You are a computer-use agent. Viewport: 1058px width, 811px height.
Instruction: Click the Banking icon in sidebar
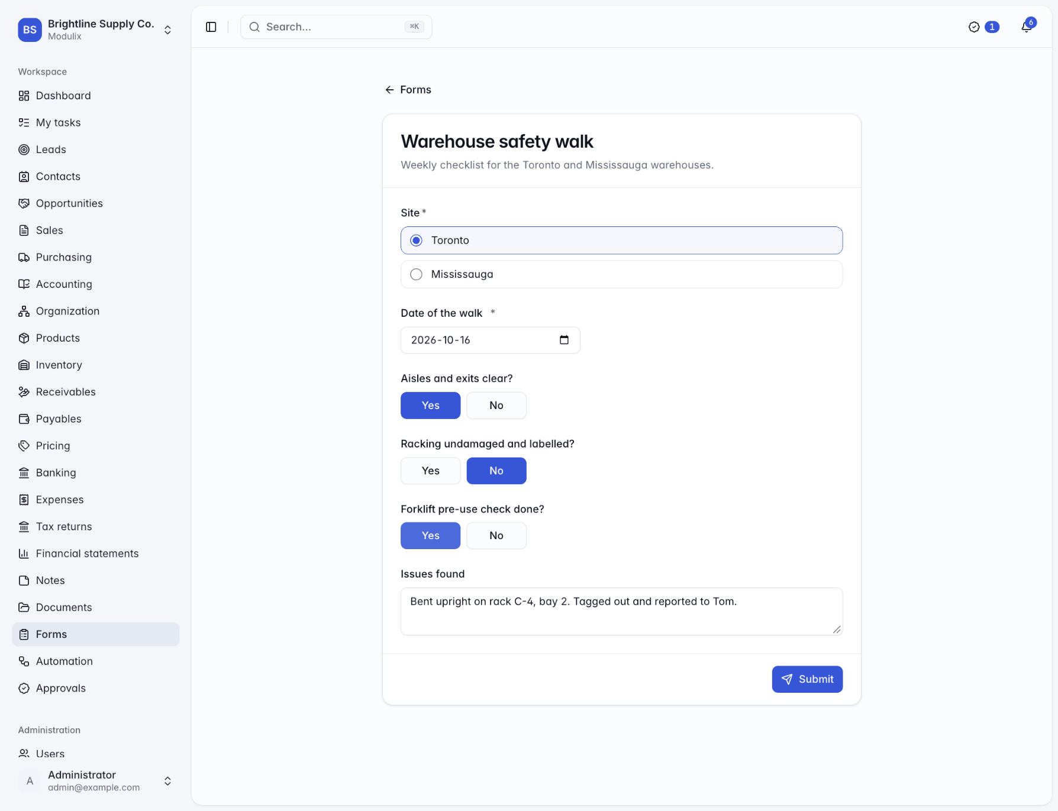(x=24, y=473)
